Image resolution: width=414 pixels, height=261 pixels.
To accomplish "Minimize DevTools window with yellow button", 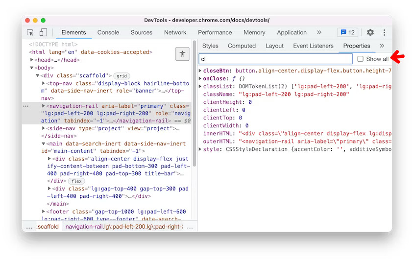I will pyautogui.click(x=35, y=20).
